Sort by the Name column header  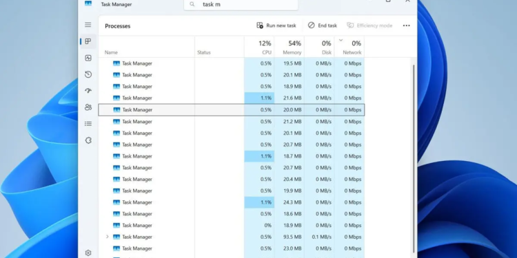tap(111, 52)
